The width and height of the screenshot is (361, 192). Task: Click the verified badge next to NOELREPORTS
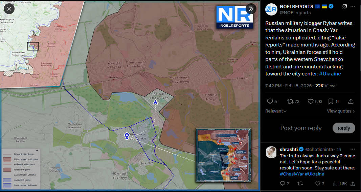[x=331, y=6]
